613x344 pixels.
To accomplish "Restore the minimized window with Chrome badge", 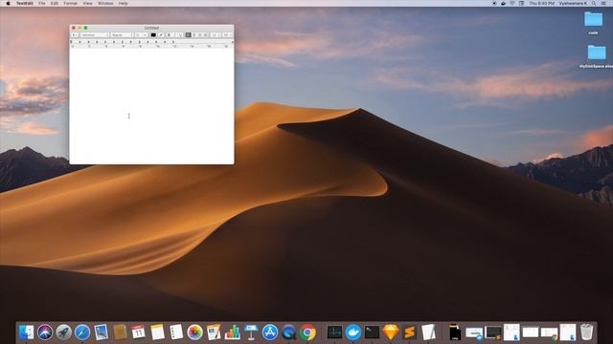I will 550,333.
